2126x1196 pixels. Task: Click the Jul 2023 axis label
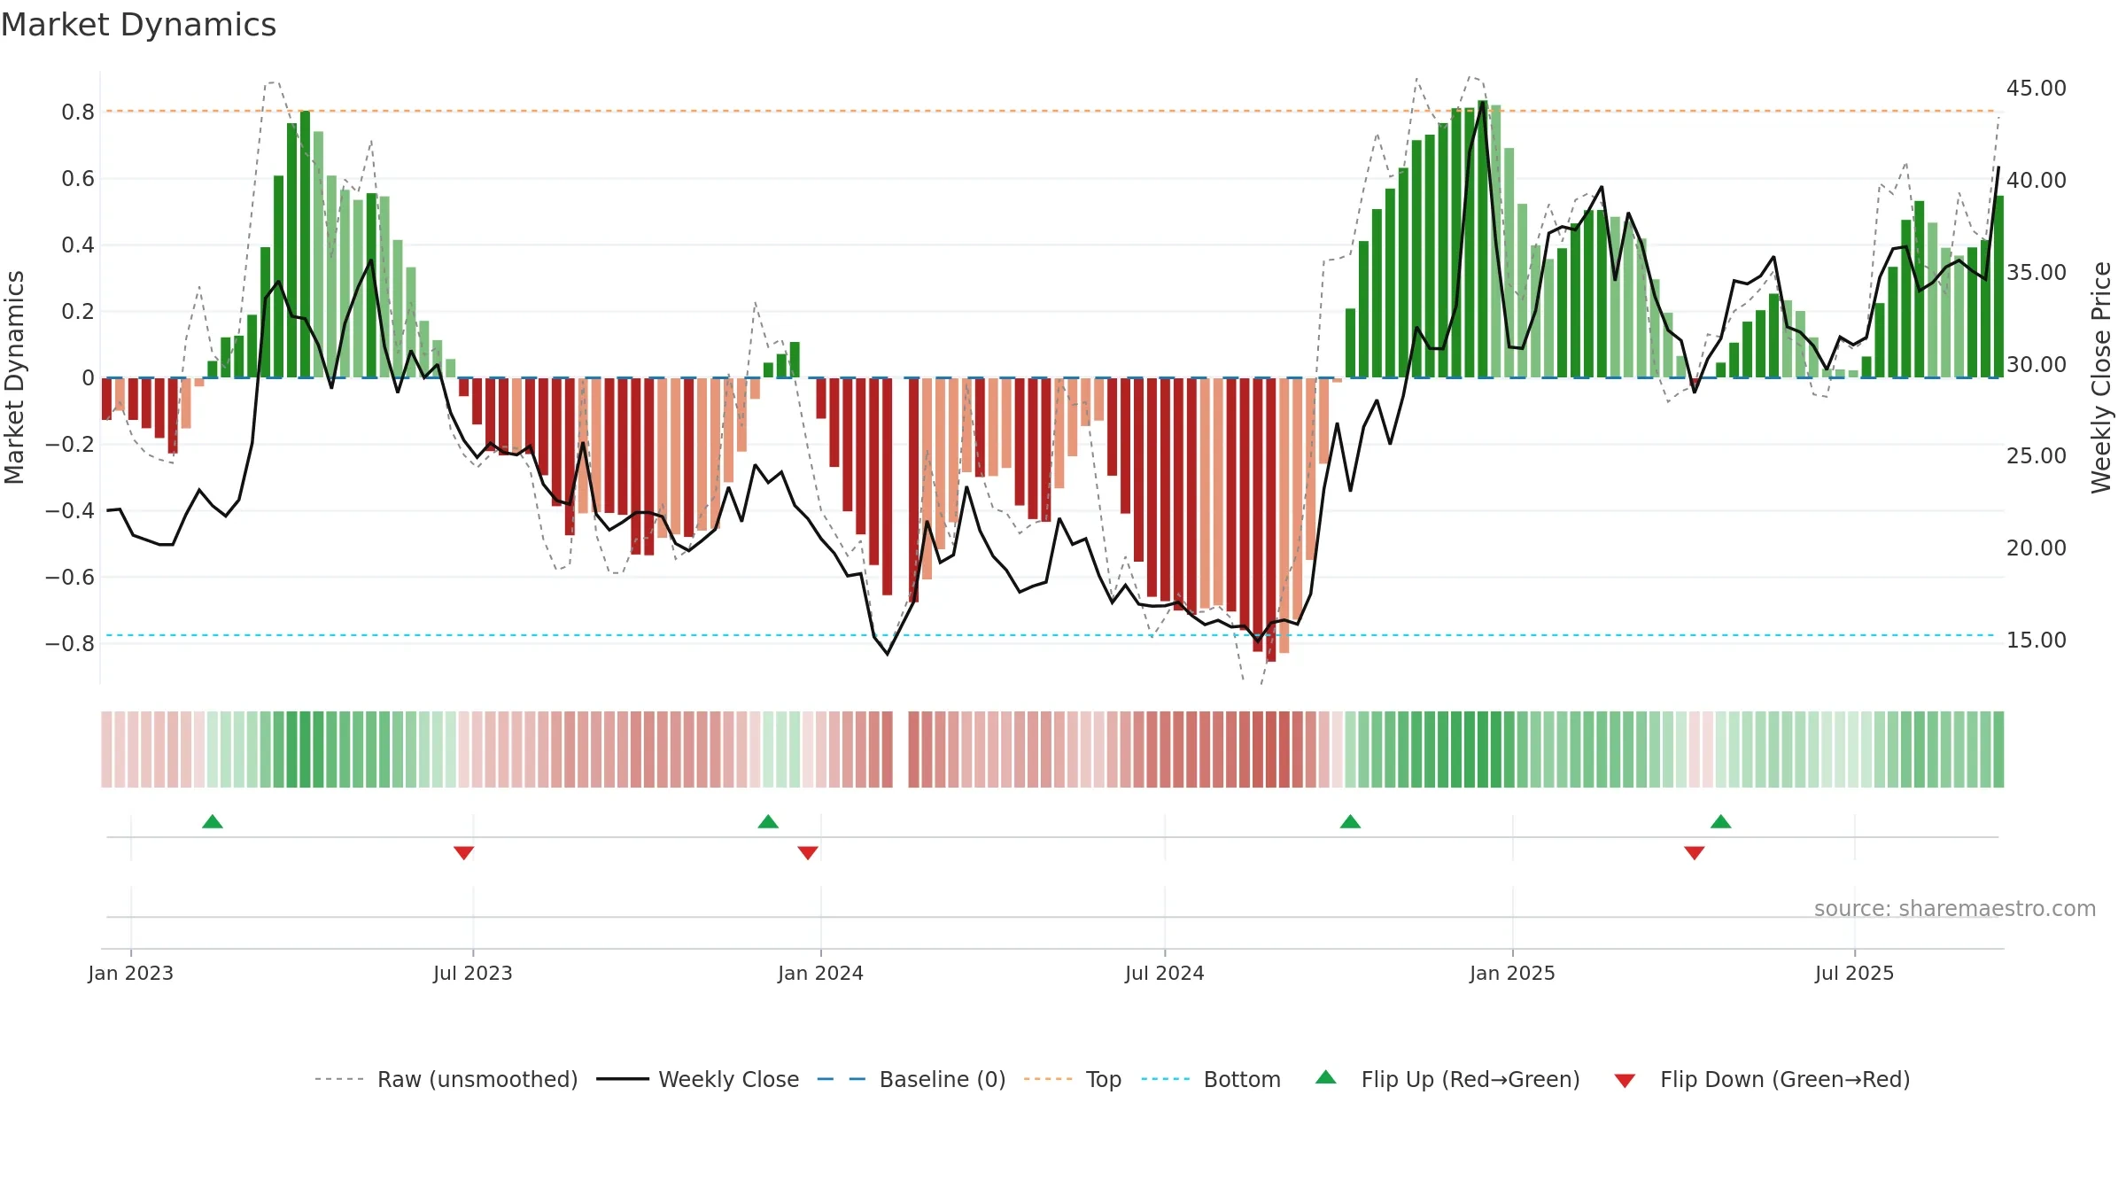click(473, 973)
